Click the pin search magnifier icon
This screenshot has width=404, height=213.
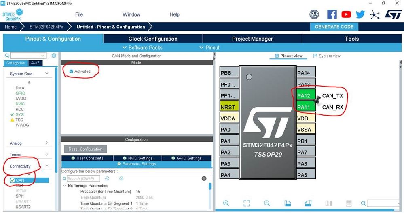pyautogui.click(x=363, y=203)
